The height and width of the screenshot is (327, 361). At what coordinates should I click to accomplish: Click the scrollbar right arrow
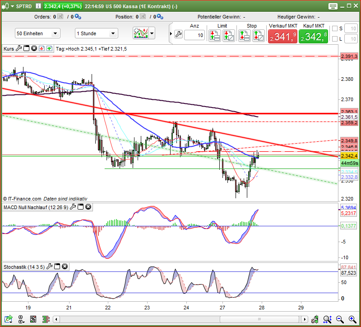click(x=305, y=319)
